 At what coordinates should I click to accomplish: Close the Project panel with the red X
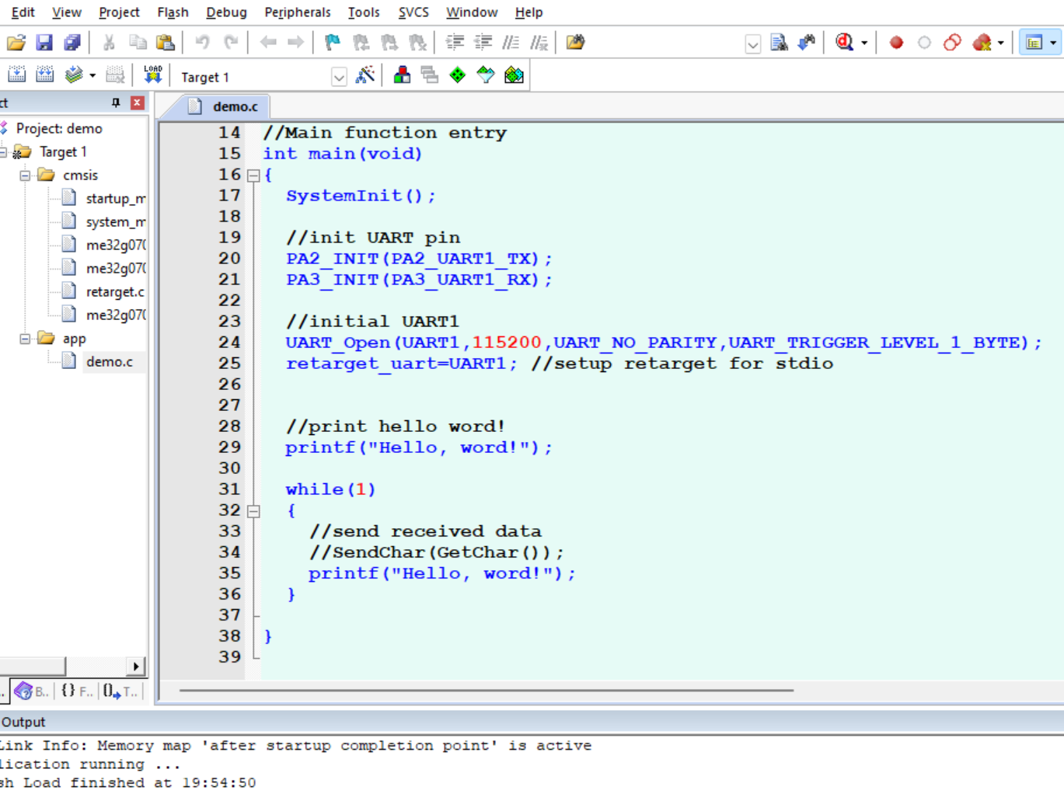[x=138, y=103]
